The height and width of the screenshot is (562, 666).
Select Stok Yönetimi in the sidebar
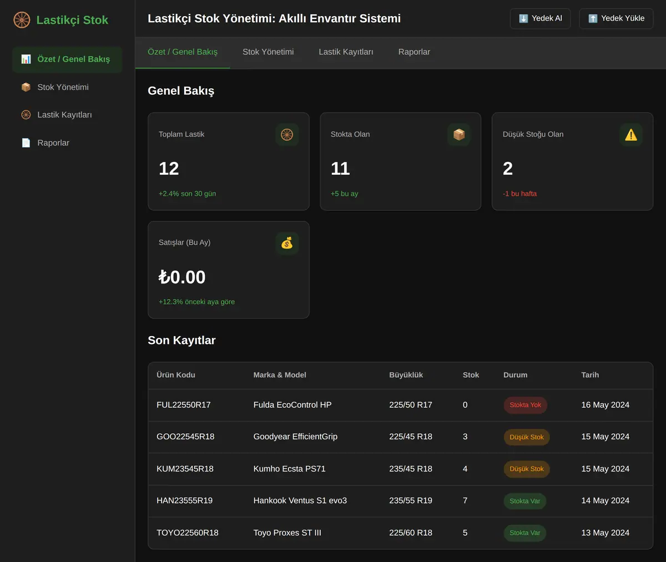click(x=67, y=87)
